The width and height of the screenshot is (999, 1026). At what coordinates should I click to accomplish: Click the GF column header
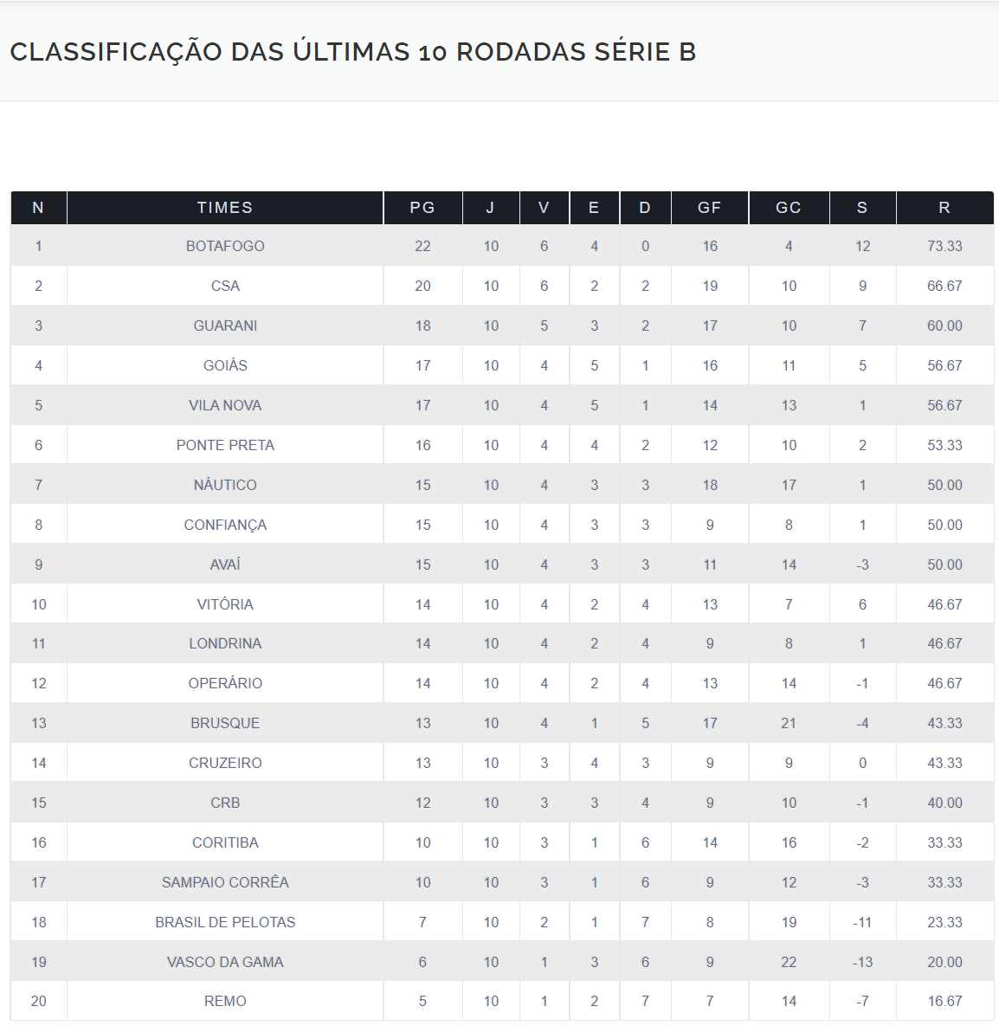tap(709, 208)
